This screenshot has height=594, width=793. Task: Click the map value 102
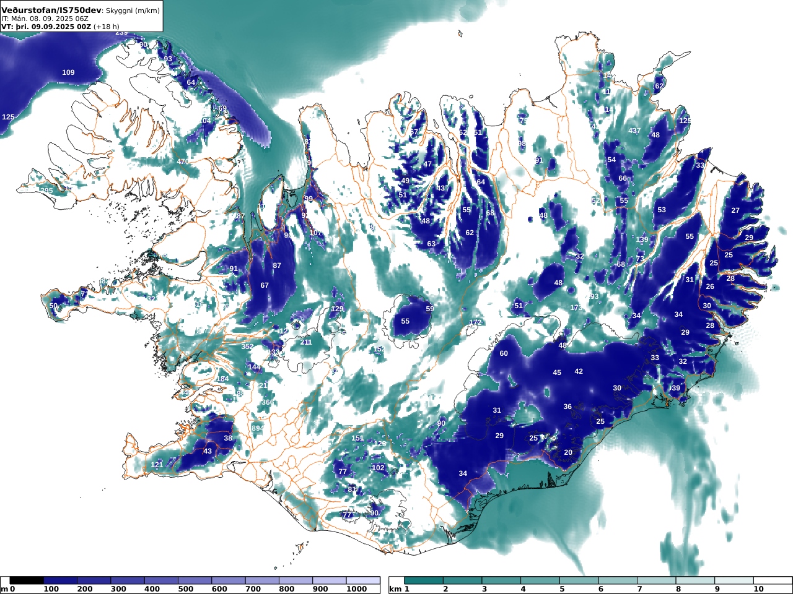coord(378,468)
